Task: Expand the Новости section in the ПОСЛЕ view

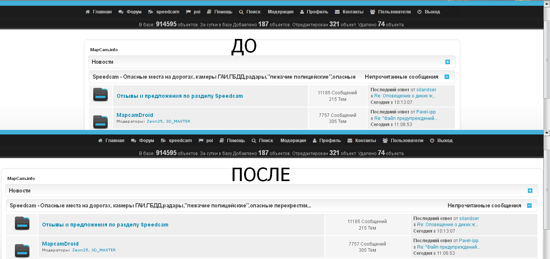Action: pos(530,191)
